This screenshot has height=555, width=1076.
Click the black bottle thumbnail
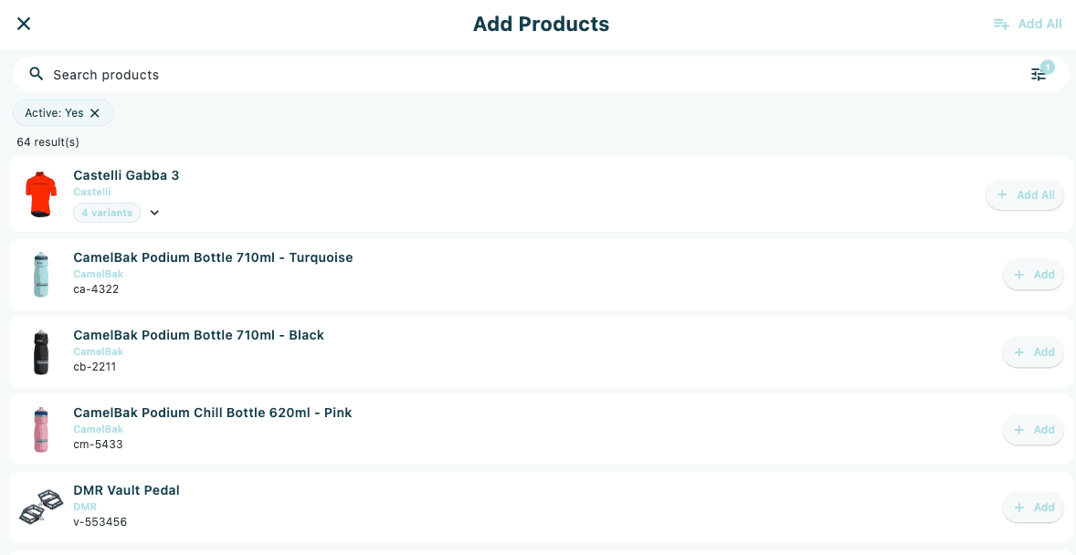41,352
